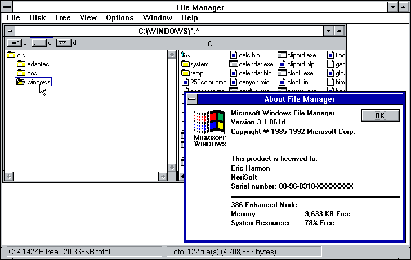Image resolution: width=411 pixels, height=260 pixels.
Task: Select the adaptec folder in the tree
Action: tap(33, 64)
